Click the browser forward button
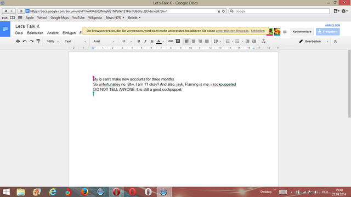 tap(12, 11)
